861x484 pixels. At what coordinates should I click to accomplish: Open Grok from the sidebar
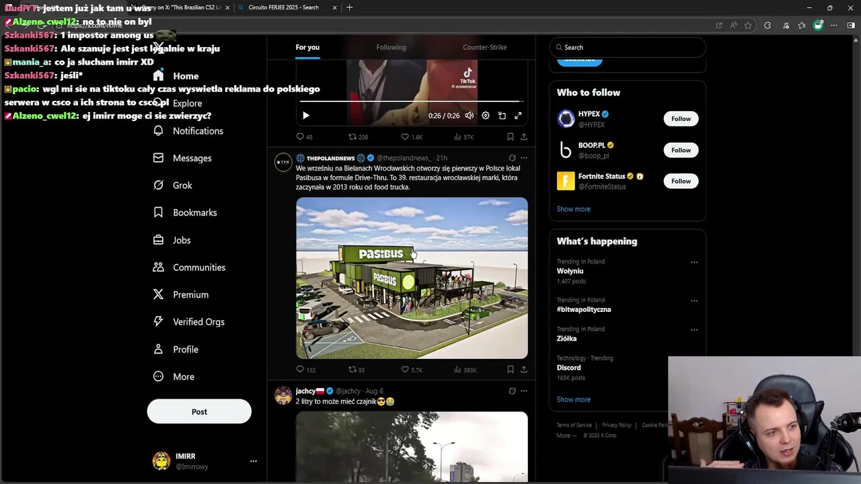click(182, 186)
